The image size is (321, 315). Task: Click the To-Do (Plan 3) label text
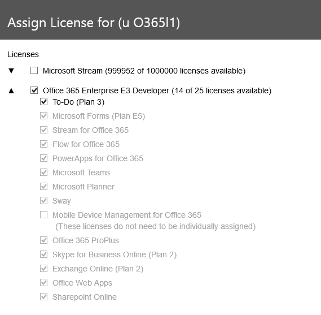click(x=78, y=102)
